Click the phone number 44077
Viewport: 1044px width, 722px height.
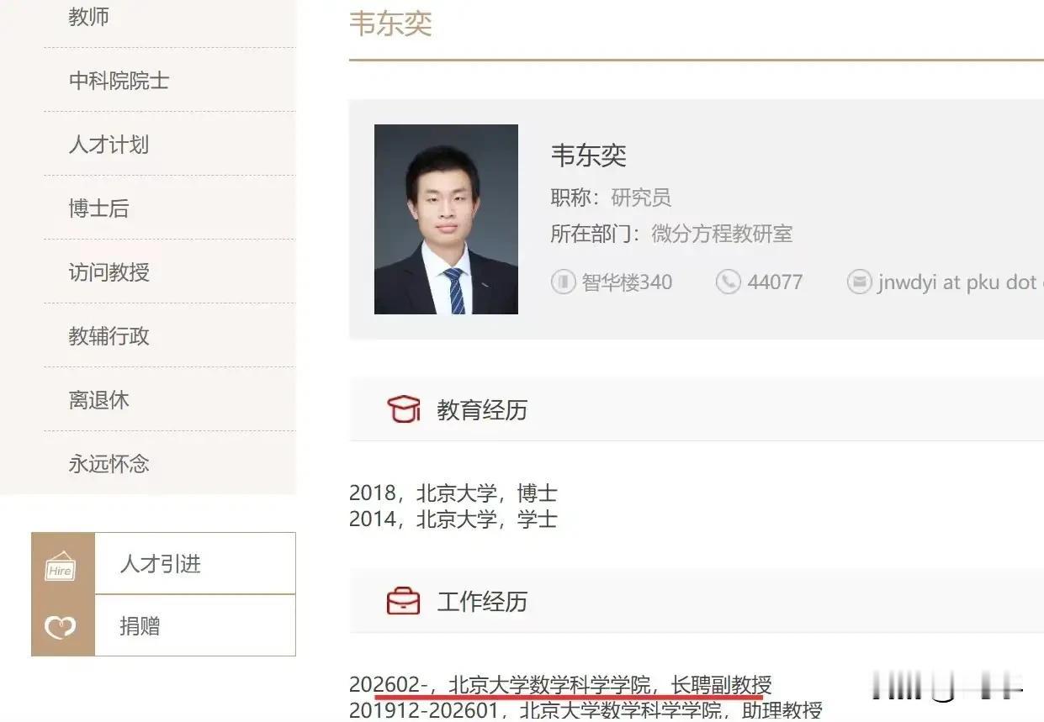point(775,282)
